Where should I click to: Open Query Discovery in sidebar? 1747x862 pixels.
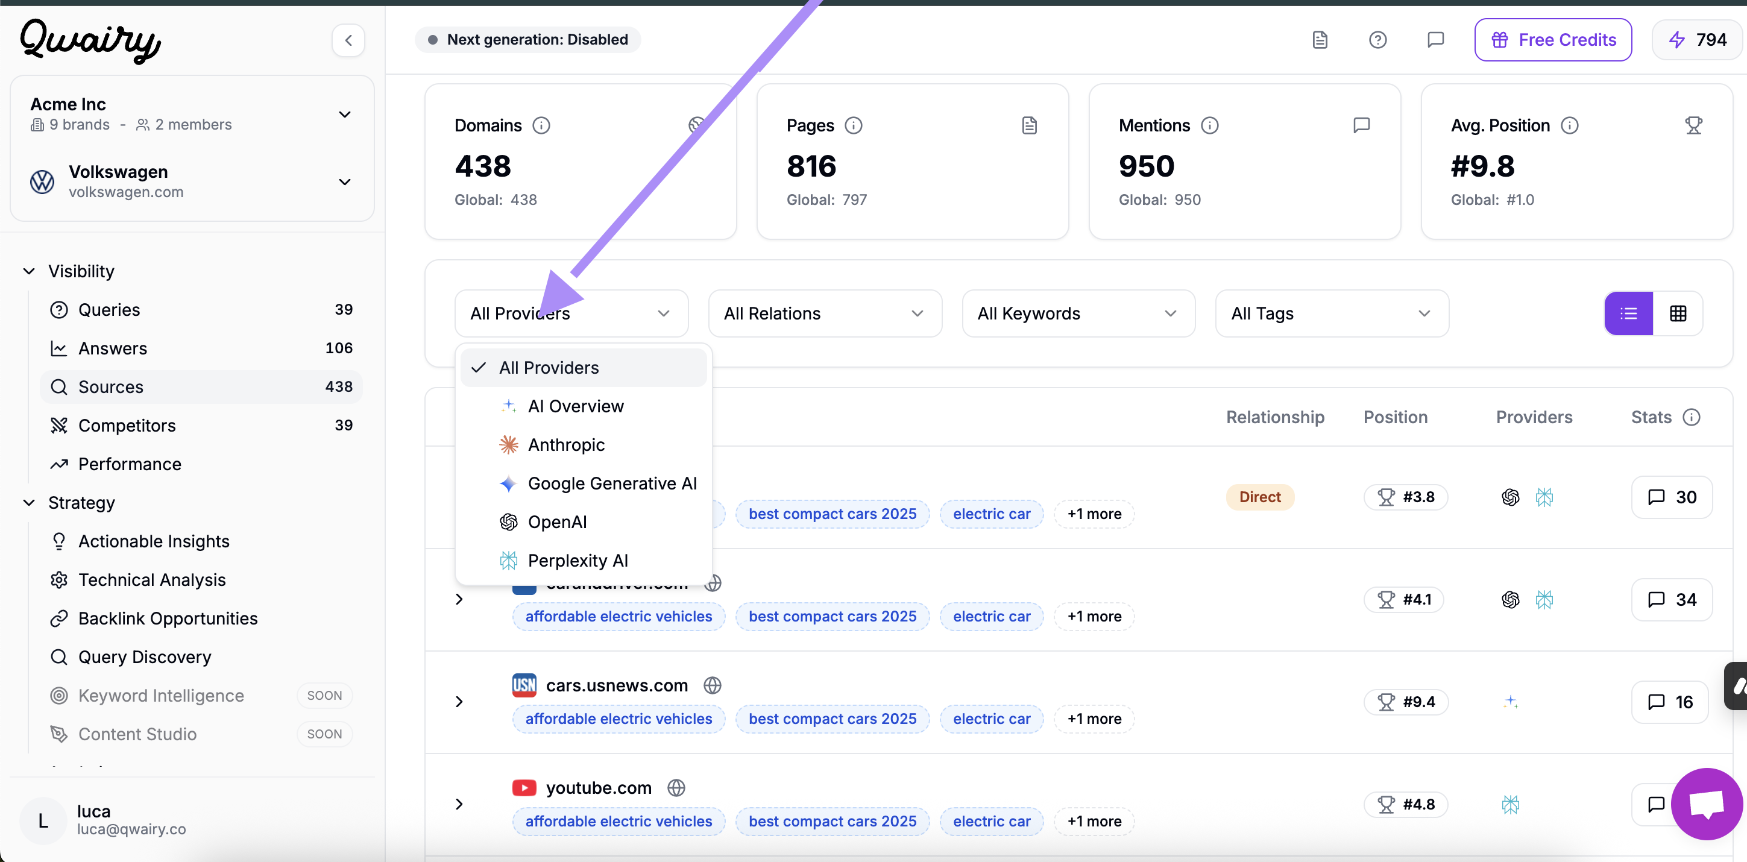[x=201, y=658]
